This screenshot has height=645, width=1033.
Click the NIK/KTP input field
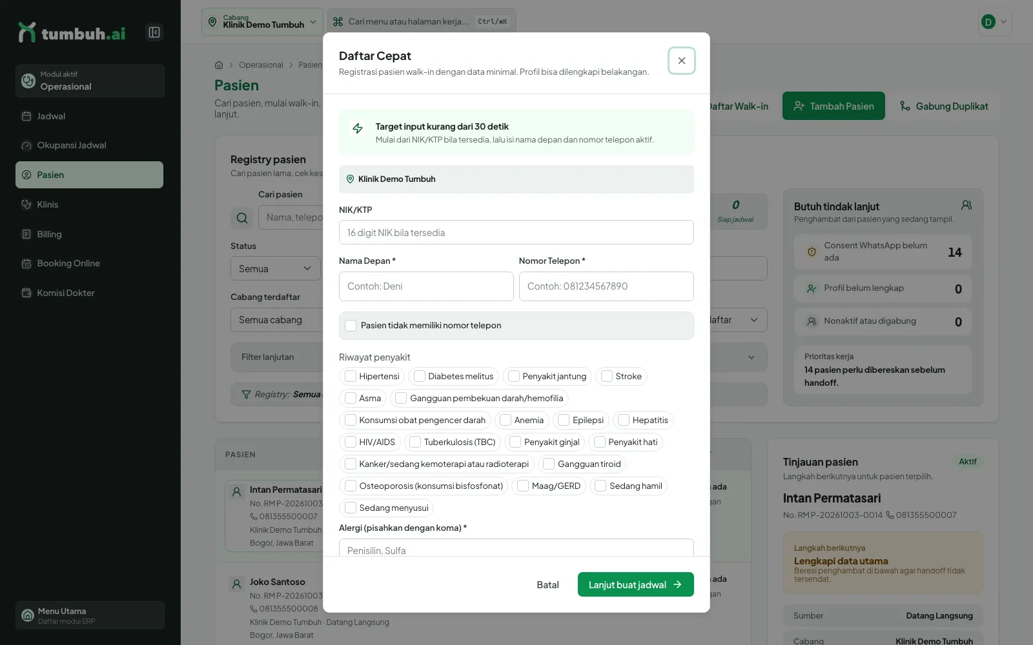pos(516,232)
